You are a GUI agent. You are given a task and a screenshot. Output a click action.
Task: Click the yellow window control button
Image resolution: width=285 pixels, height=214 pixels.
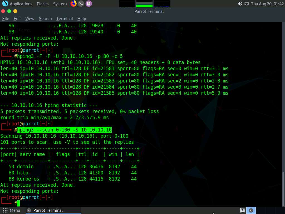click(x=15, y=11)
